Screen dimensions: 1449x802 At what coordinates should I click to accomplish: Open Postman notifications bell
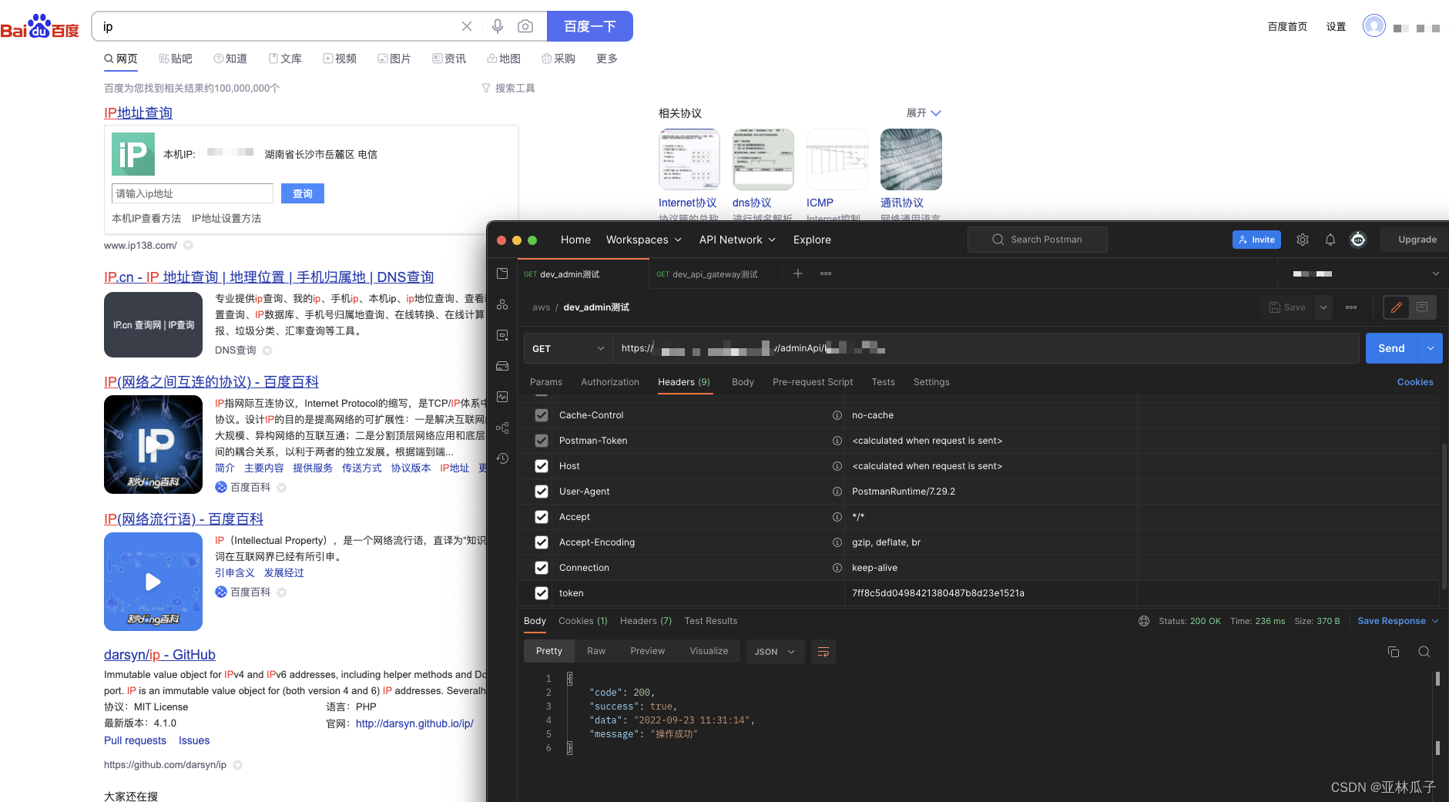[1330, 240]
